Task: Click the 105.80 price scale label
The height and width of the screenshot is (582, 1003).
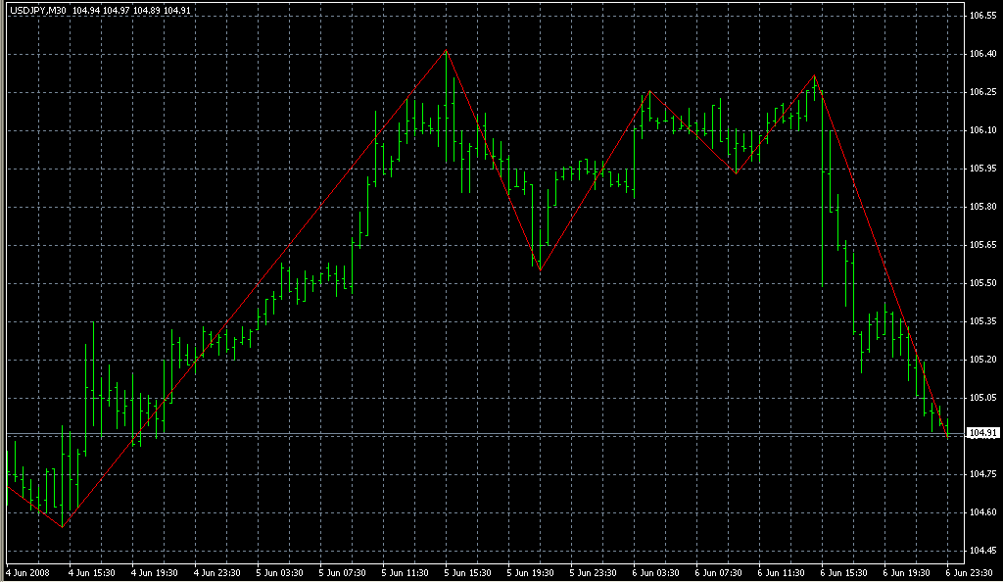Action: click(982, 207)
